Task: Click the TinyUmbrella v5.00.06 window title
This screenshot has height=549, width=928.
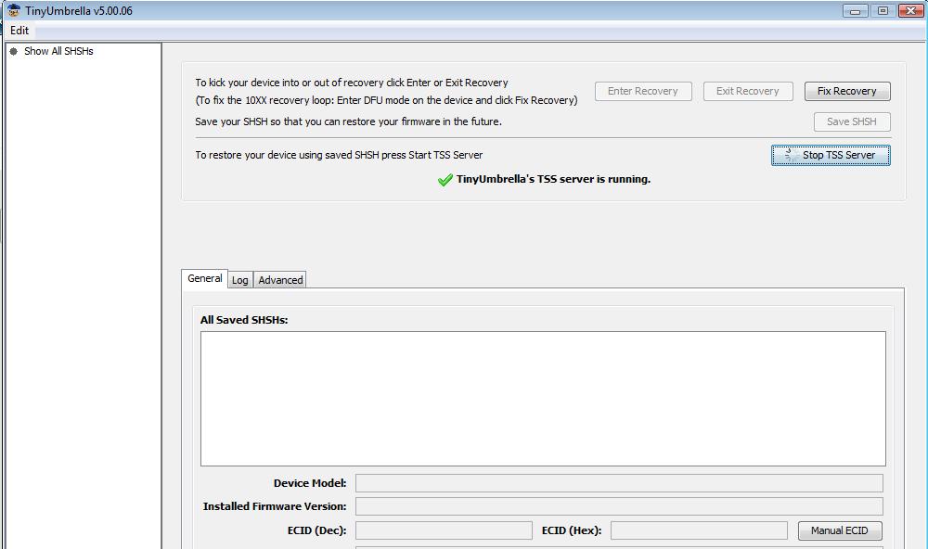Action: pyautogui.click(x=79, y=10)
